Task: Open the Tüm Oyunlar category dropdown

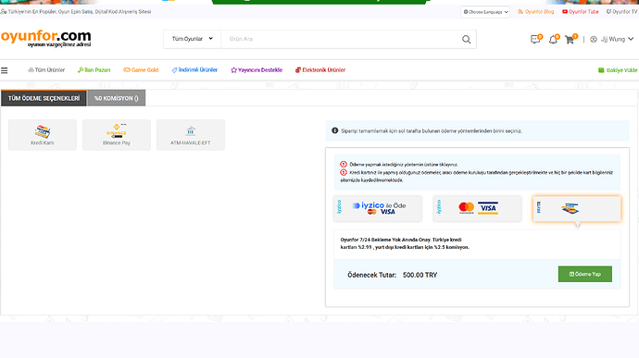Action: (193, 39)
